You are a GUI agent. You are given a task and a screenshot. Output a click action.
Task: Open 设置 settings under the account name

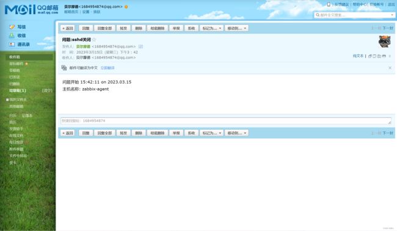[x=86, y=12]
